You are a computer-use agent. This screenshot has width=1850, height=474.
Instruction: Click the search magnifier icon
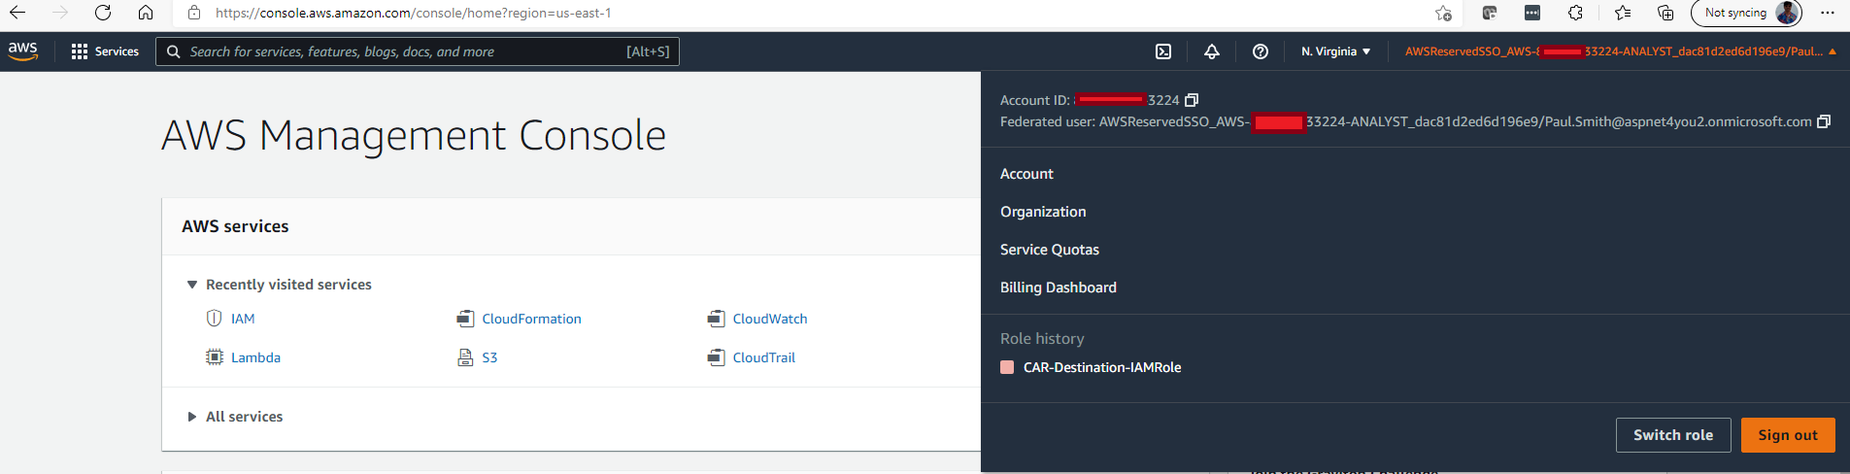click(x=173, y=51)
